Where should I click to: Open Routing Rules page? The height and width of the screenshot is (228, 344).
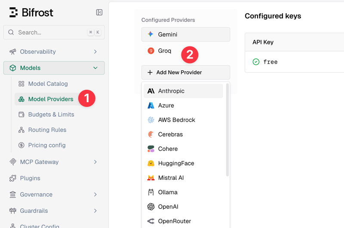click(47, 130)
